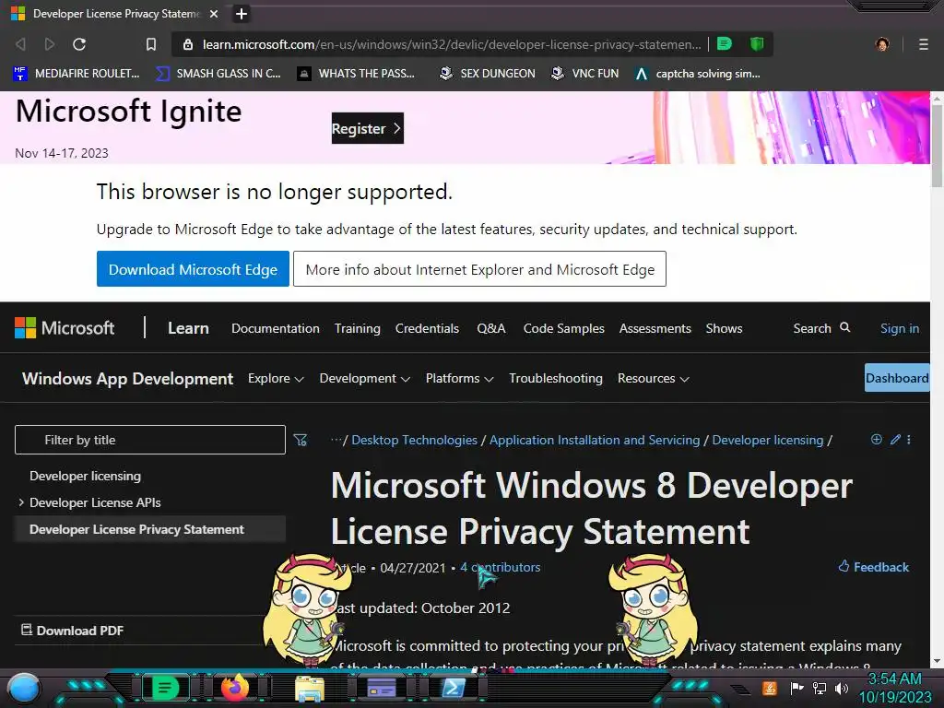Open the green chat-bubble extension in address bar
Screen dimensions: 944x708
coord(725,44)
